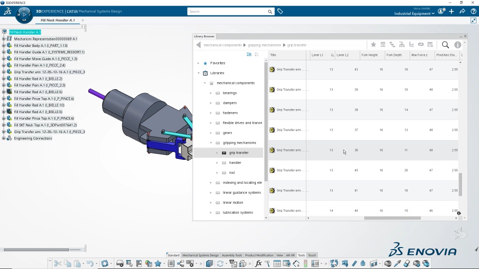The height and width of the screenshot is (269, 479).
Task: Click gripping mechanisms in the breadcrumb
Action: coord(264,45)
